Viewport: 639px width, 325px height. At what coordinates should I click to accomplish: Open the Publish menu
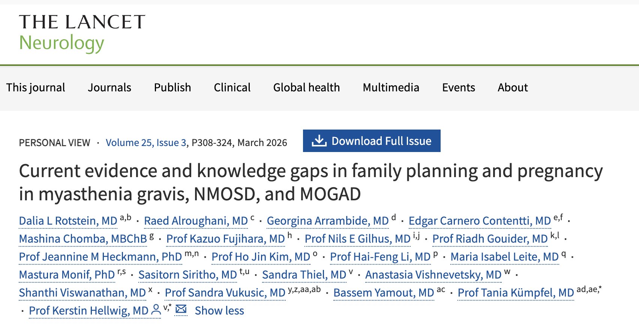(x=172, y=88)
